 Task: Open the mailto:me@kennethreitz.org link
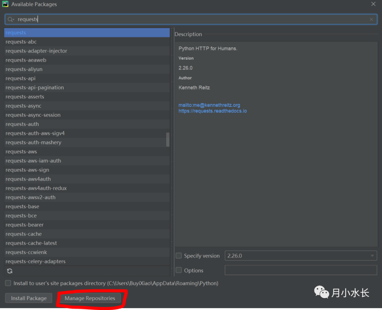tap(209, 105)
